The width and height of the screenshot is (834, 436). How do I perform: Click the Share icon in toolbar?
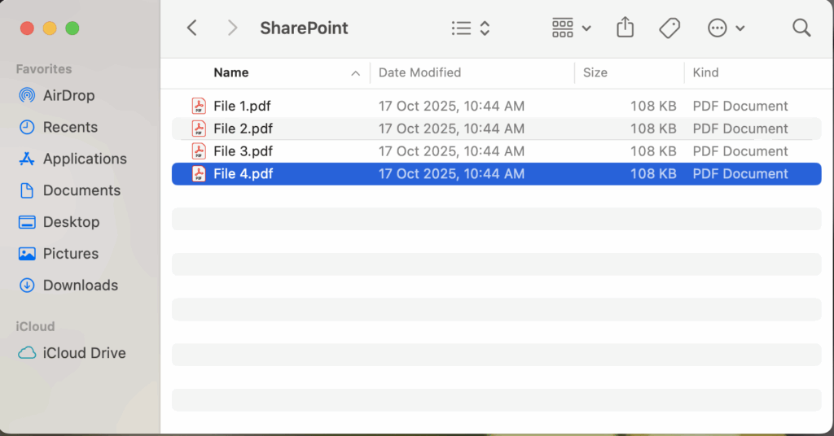click(x=625, y=28)
